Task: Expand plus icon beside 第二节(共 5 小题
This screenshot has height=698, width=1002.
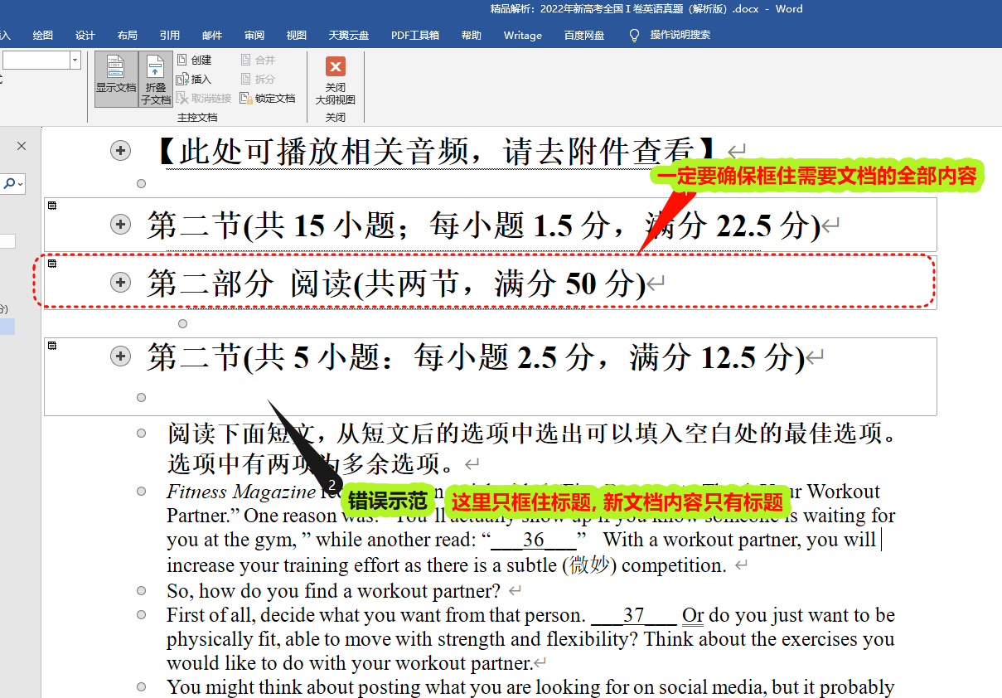Action: (121, 356)
